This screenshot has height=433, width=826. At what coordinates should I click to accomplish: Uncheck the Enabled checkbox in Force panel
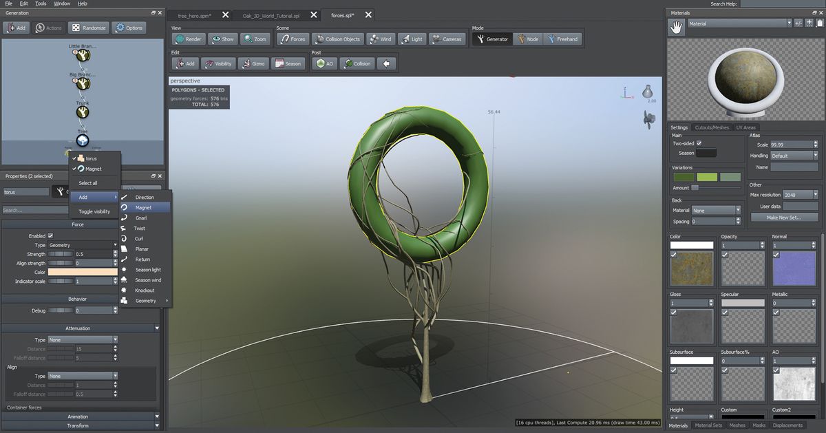52,235
